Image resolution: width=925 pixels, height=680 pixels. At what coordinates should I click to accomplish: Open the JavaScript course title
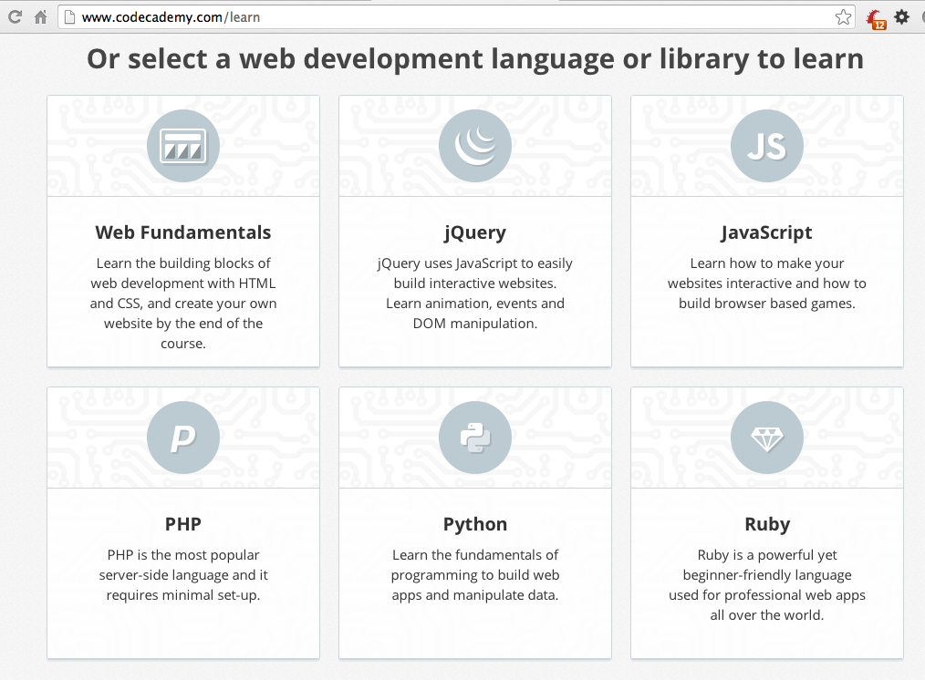pos(767,232)
